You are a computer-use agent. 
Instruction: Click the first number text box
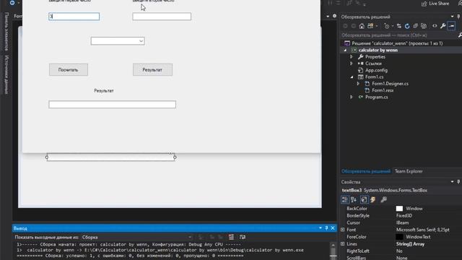[x=74, y=17]
